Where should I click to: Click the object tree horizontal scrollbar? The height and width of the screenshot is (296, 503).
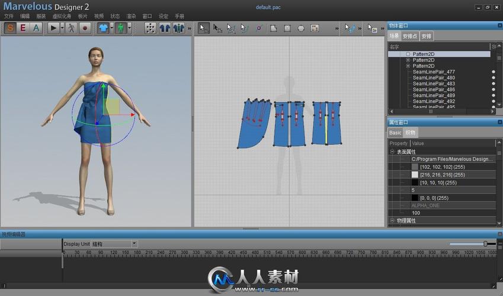pos(442,111)
